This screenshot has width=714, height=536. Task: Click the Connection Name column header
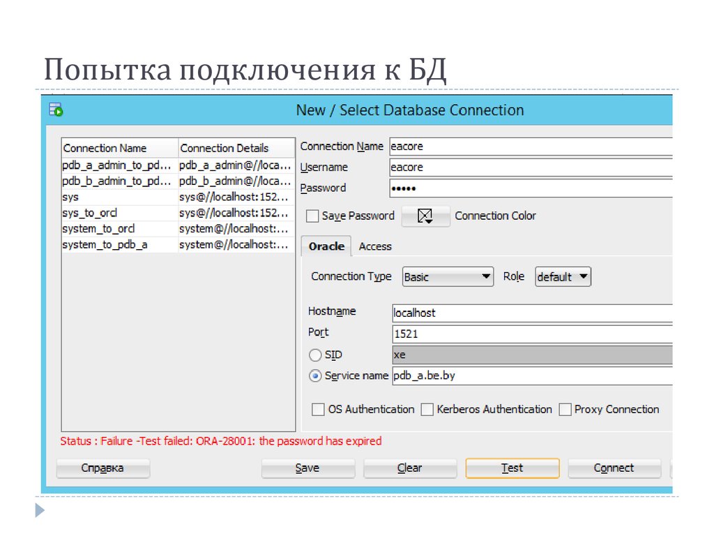pyautogui.click(x=120, y=148)
